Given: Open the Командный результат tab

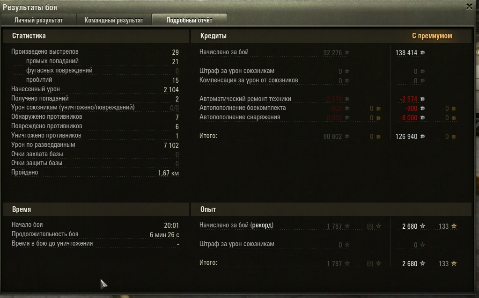Looking at the screenshot, I should (x=114, y=20).
